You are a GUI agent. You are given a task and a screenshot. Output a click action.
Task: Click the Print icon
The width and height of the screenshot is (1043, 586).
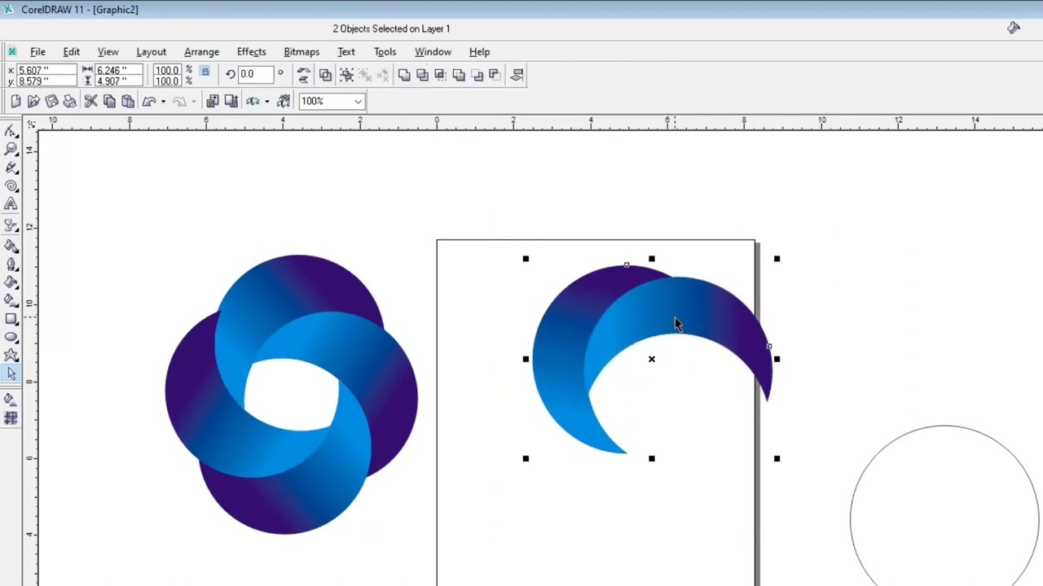pyautogui.click(x=69, y=101)
